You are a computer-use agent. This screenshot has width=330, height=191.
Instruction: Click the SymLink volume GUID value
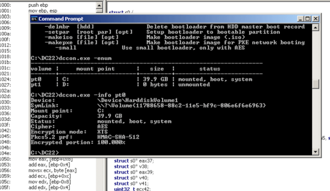(x=182, y=106)
